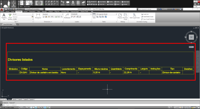The width and height of the screenshot is (200, 109).
Task: Click the 22,26 m Comprimento cell
Action: point(131,72)
